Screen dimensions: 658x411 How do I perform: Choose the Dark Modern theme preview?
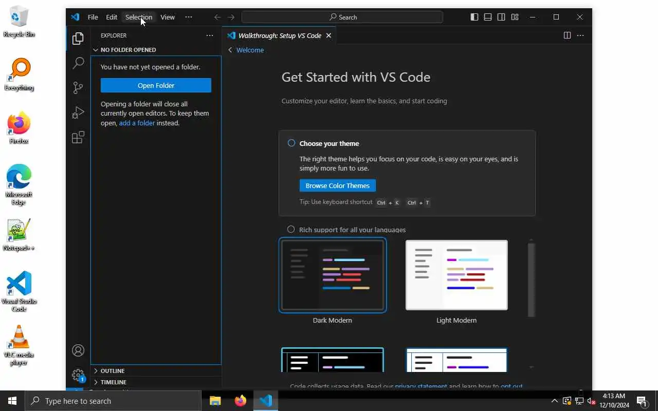pos(333,275)
